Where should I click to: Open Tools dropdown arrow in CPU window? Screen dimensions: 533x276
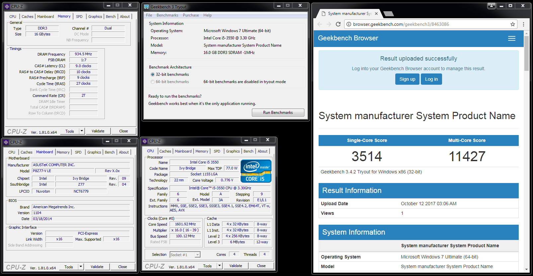pos(219,266)
